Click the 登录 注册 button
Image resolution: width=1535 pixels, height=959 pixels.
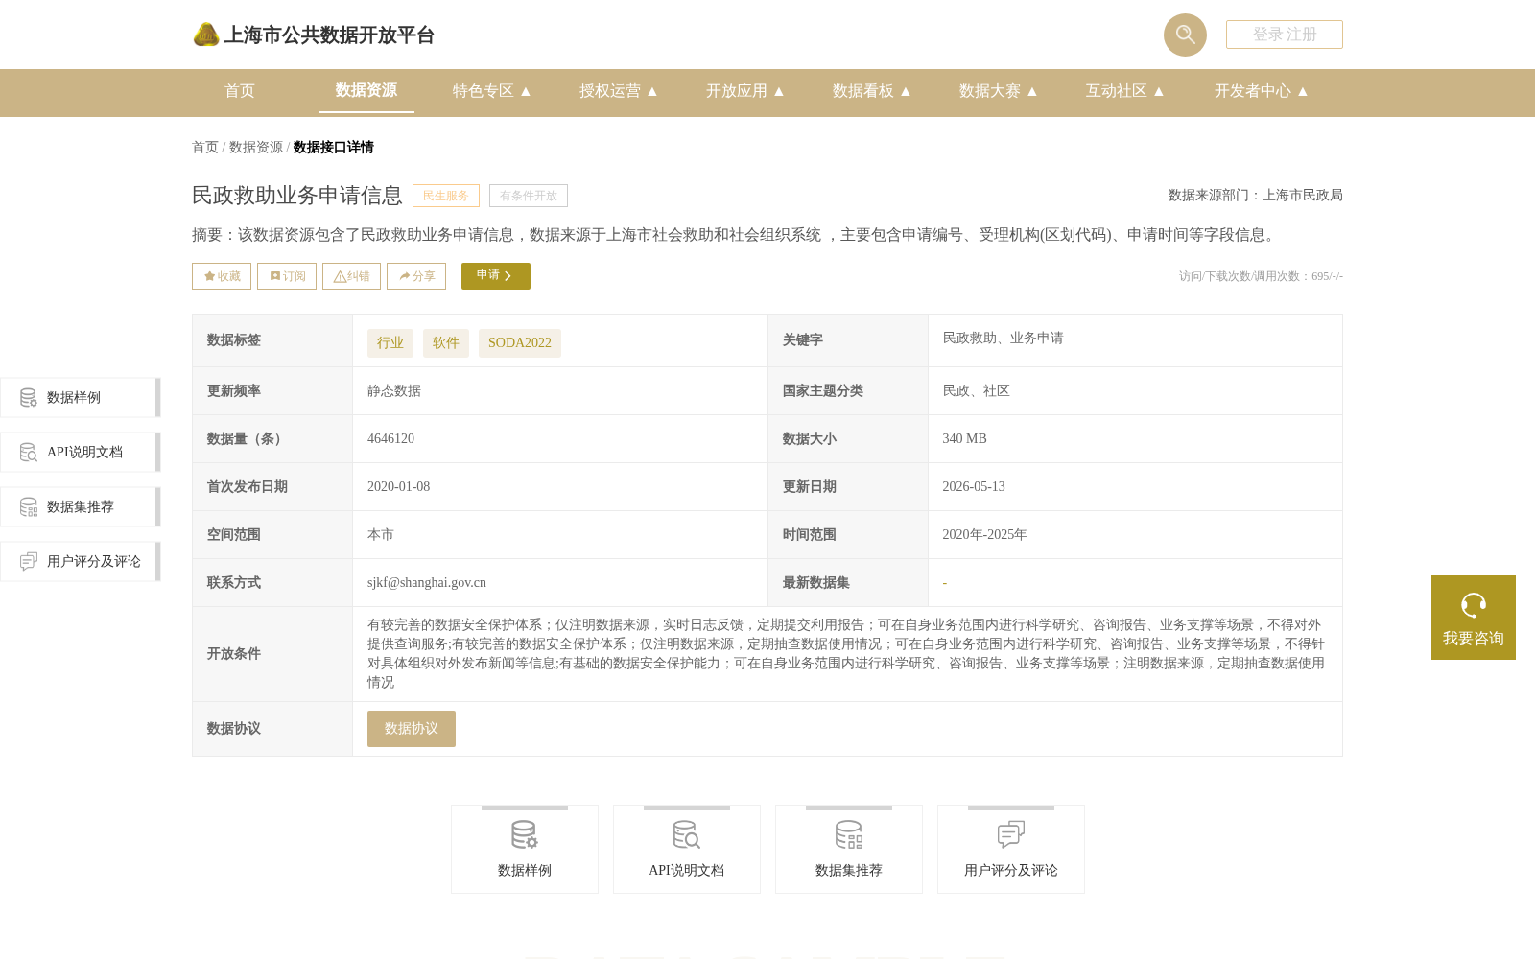(1285, 35)
